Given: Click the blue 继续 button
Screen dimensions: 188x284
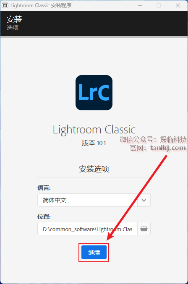Looking at the screenshot, I should tap(94, 252).
